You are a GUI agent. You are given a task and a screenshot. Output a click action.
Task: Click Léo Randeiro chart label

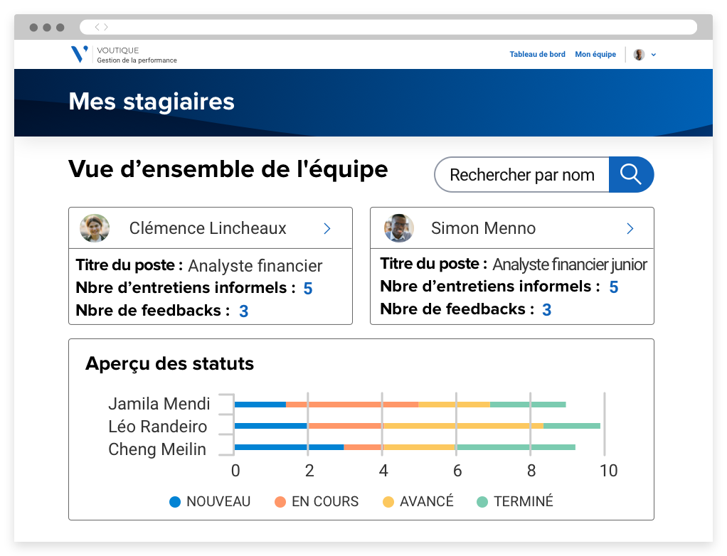pos(158,427)
